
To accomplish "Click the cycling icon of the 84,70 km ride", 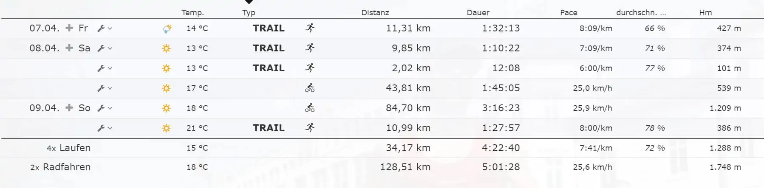I will click(310, 108).
